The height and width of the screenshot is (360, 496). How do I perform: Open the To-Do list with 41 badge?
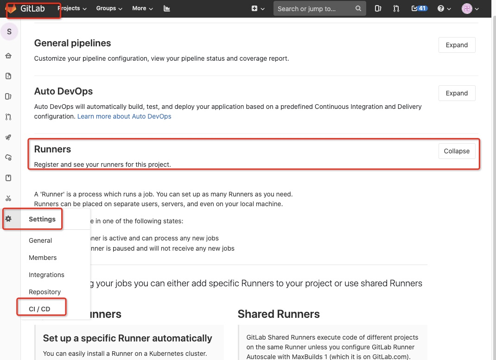419,8
